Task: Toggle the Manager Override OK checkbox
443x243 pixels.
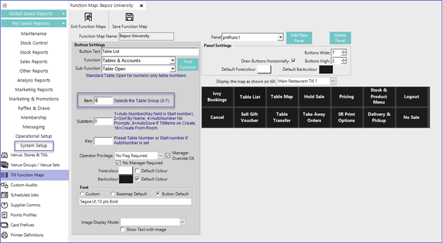Action: pos(168,156)
